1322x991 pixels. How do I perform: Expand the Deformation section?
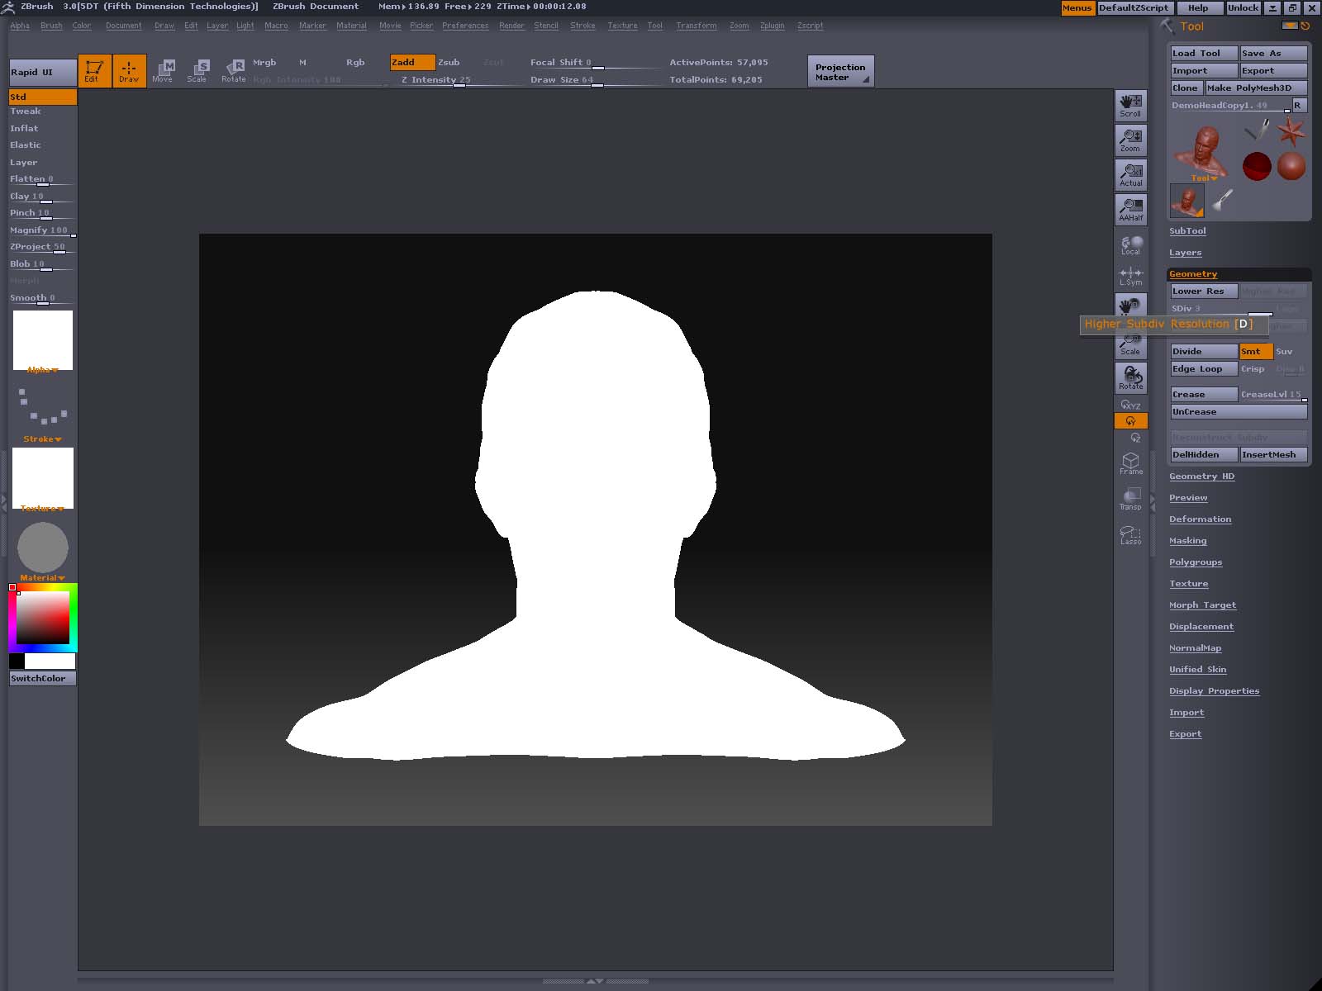(1200, 519)
